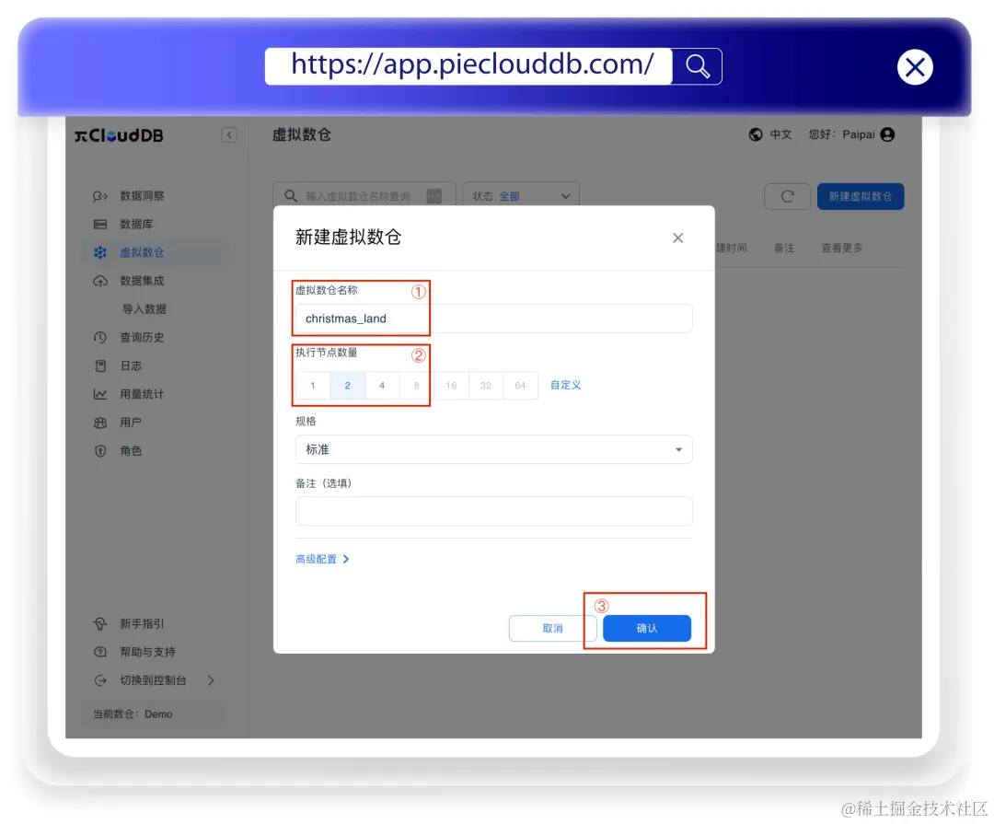The width and height of the screenshot is (994, 824).
Task: Click the 切换到控制台 exit icon
Action: 100,680
